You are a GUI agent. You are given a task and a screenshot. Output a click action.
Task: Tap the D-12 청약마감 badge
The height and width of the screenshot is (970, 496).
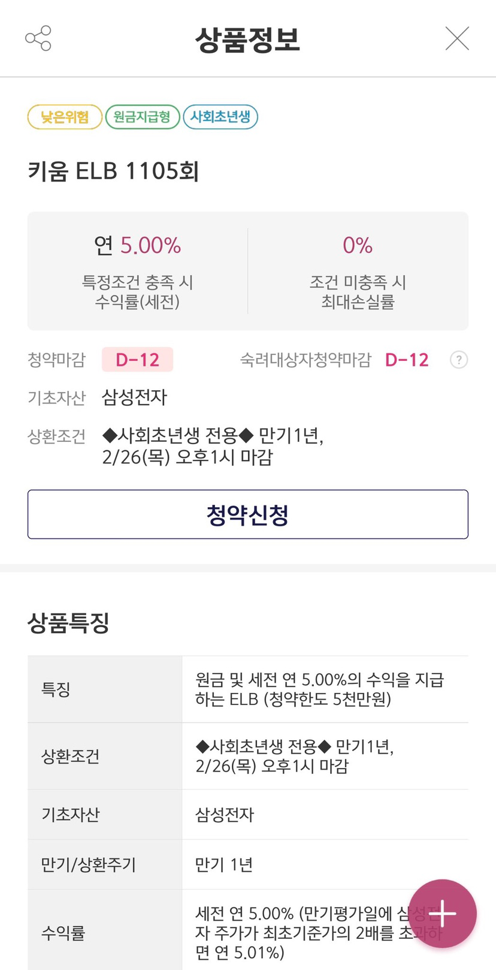[137, 360]
